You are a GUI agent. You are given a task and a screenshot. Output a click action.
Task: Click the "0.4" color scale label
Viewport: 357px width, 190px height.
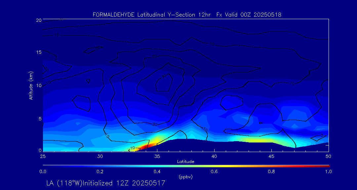click(x=157, y=172)
